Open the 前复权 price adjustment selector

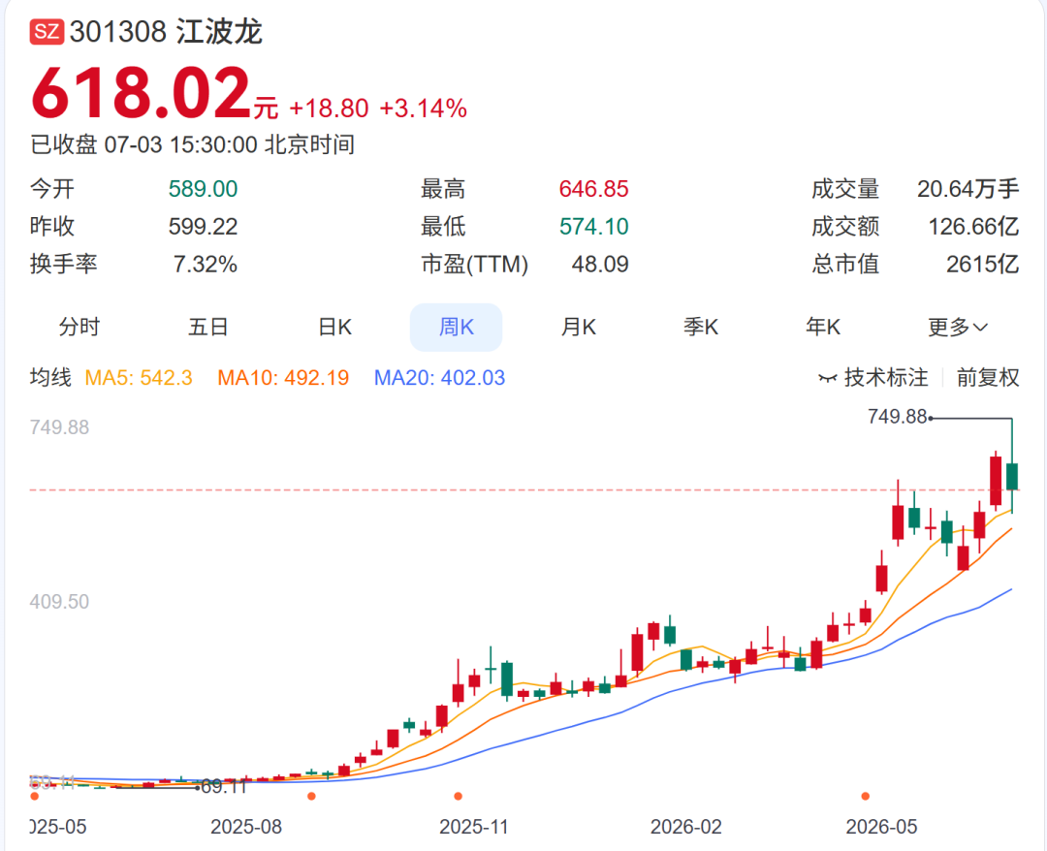click(x=988, y=378)
